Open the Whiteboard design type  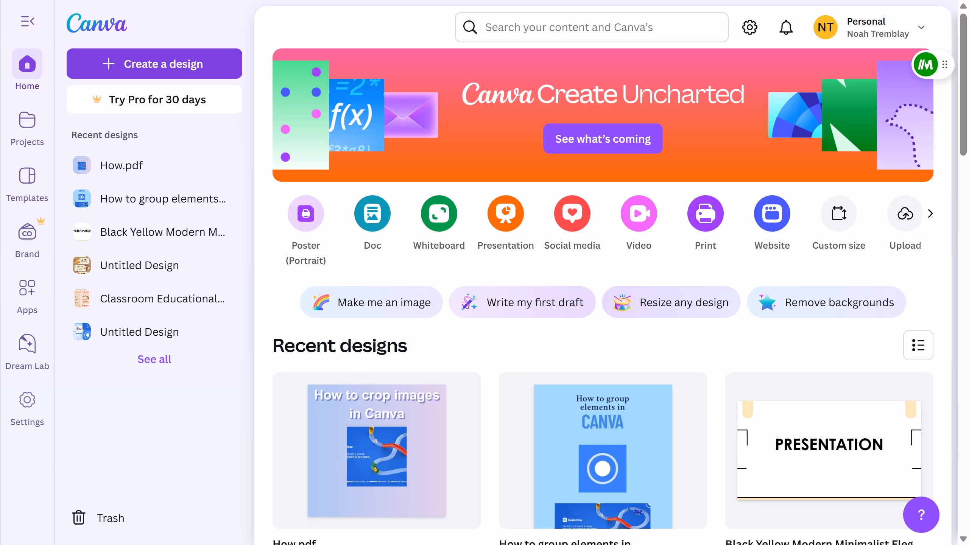[439, 213]
